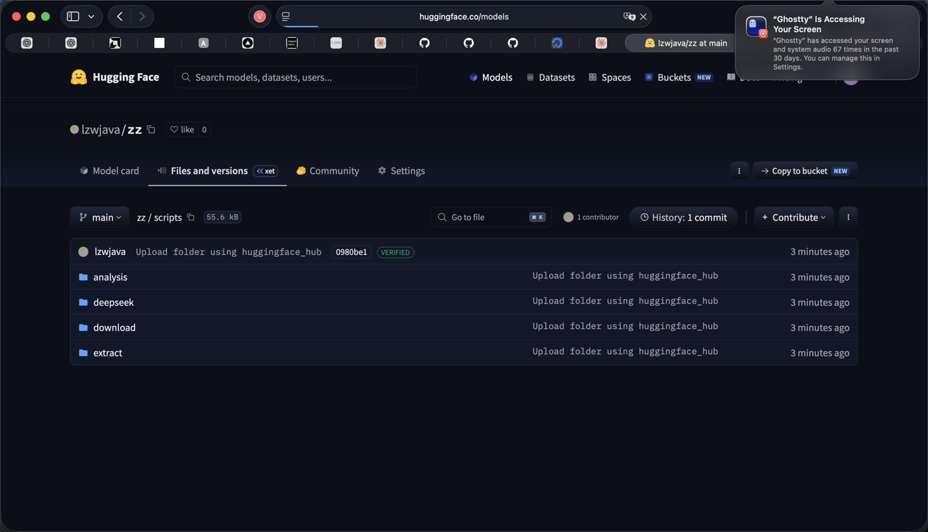Viewport: 928px width, 532px height.
Task: Click the huggingface.co/models address bar
Action: (x=464, y=16)
